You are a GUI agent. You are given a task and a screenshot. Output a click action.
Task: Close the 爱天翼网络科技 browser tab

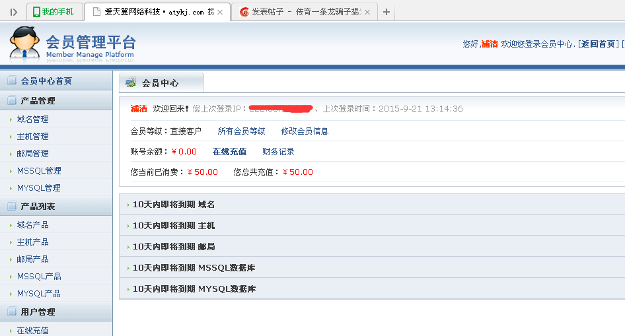point(220,12)
